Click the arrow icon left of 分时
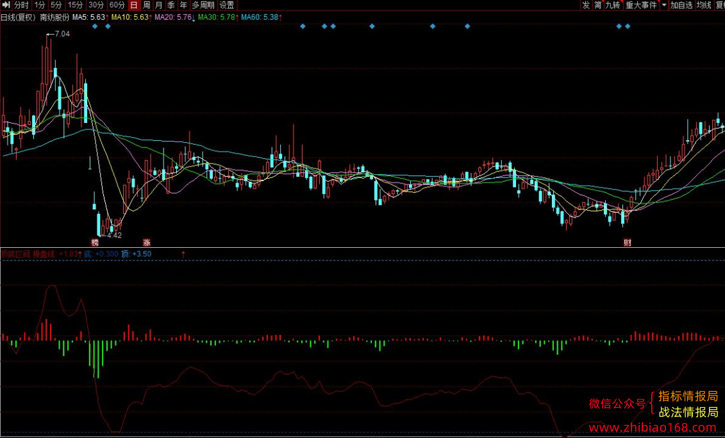The image size is (725, 438). [6, 5]
